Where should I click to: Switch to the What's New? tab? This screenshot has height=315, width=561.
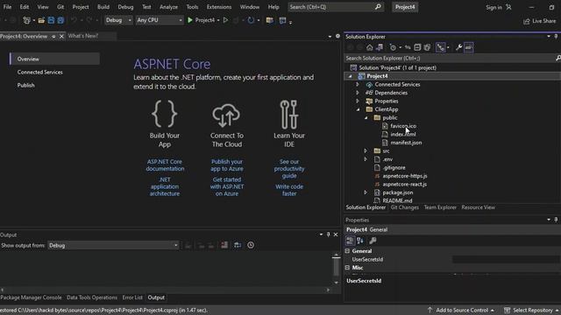(x=83, y=36)
